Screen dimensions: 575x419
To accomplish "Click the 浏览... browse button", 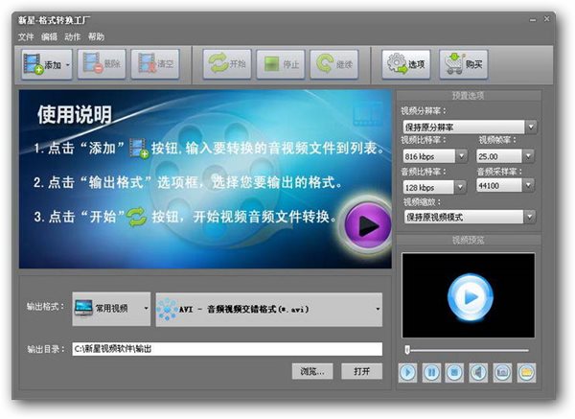I will click(312, 371).
